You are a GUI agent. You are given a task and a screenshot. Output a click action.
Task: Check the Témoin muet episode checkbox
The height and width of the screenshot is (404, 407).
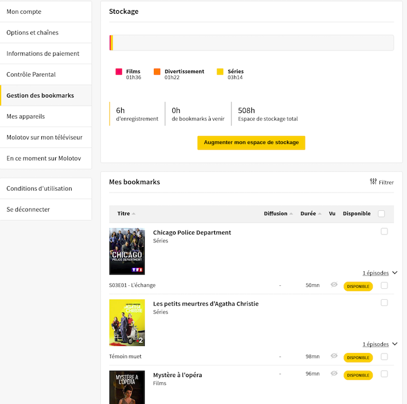pyautogui.click(x=384, y=356)
